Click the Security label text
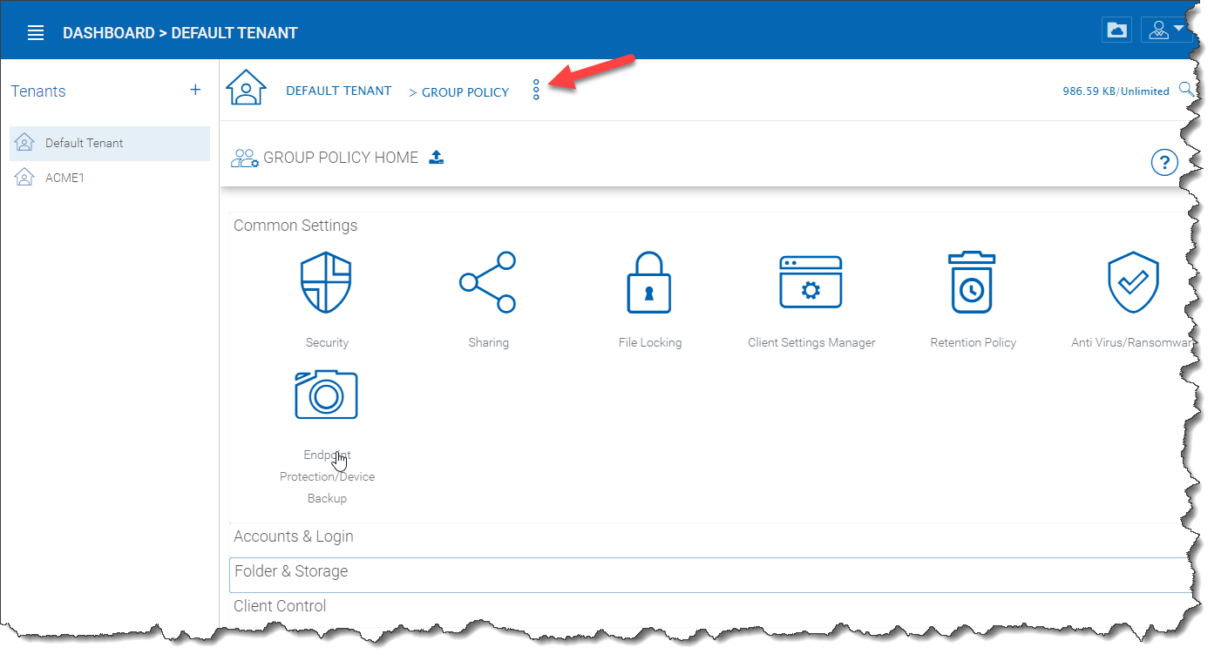Screen dimensions: 1221x661 pos(327,343)
